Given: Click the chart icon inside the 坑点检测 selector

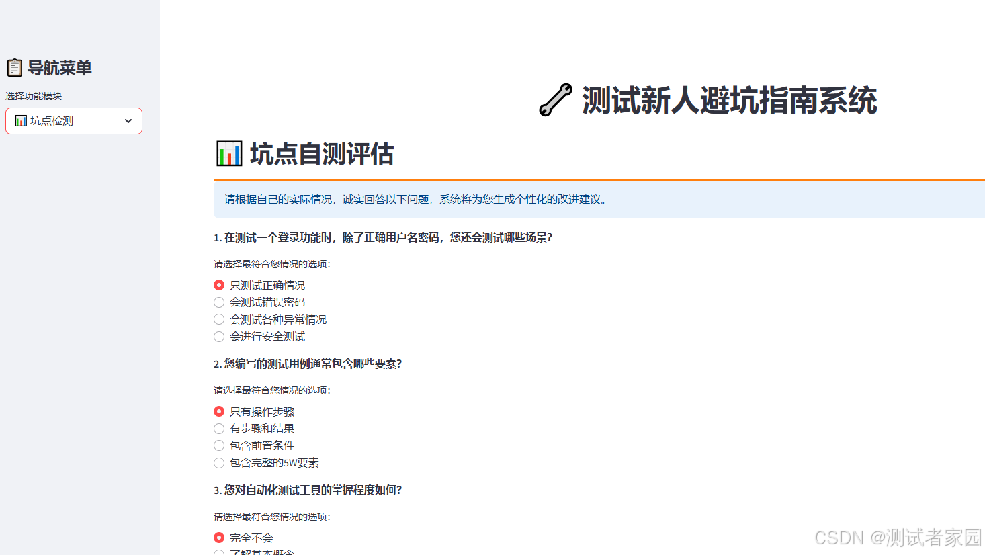Looking at the screenshot, I should click(22, 121).
